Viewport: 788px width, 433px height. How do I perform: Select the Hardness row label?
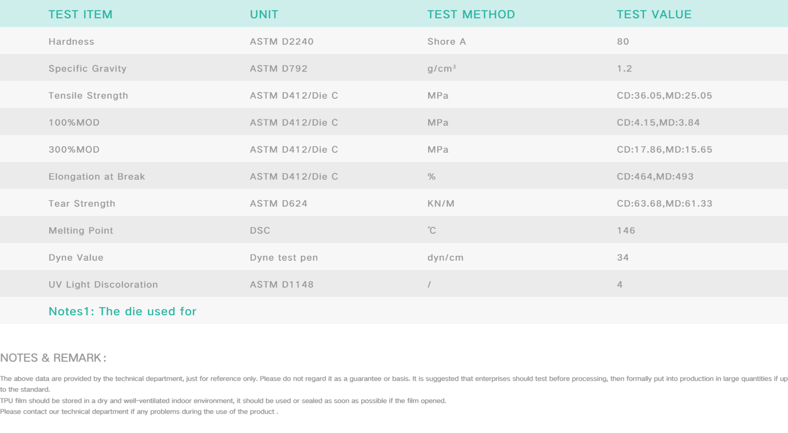pyautogui.click(x=71, y=42)
